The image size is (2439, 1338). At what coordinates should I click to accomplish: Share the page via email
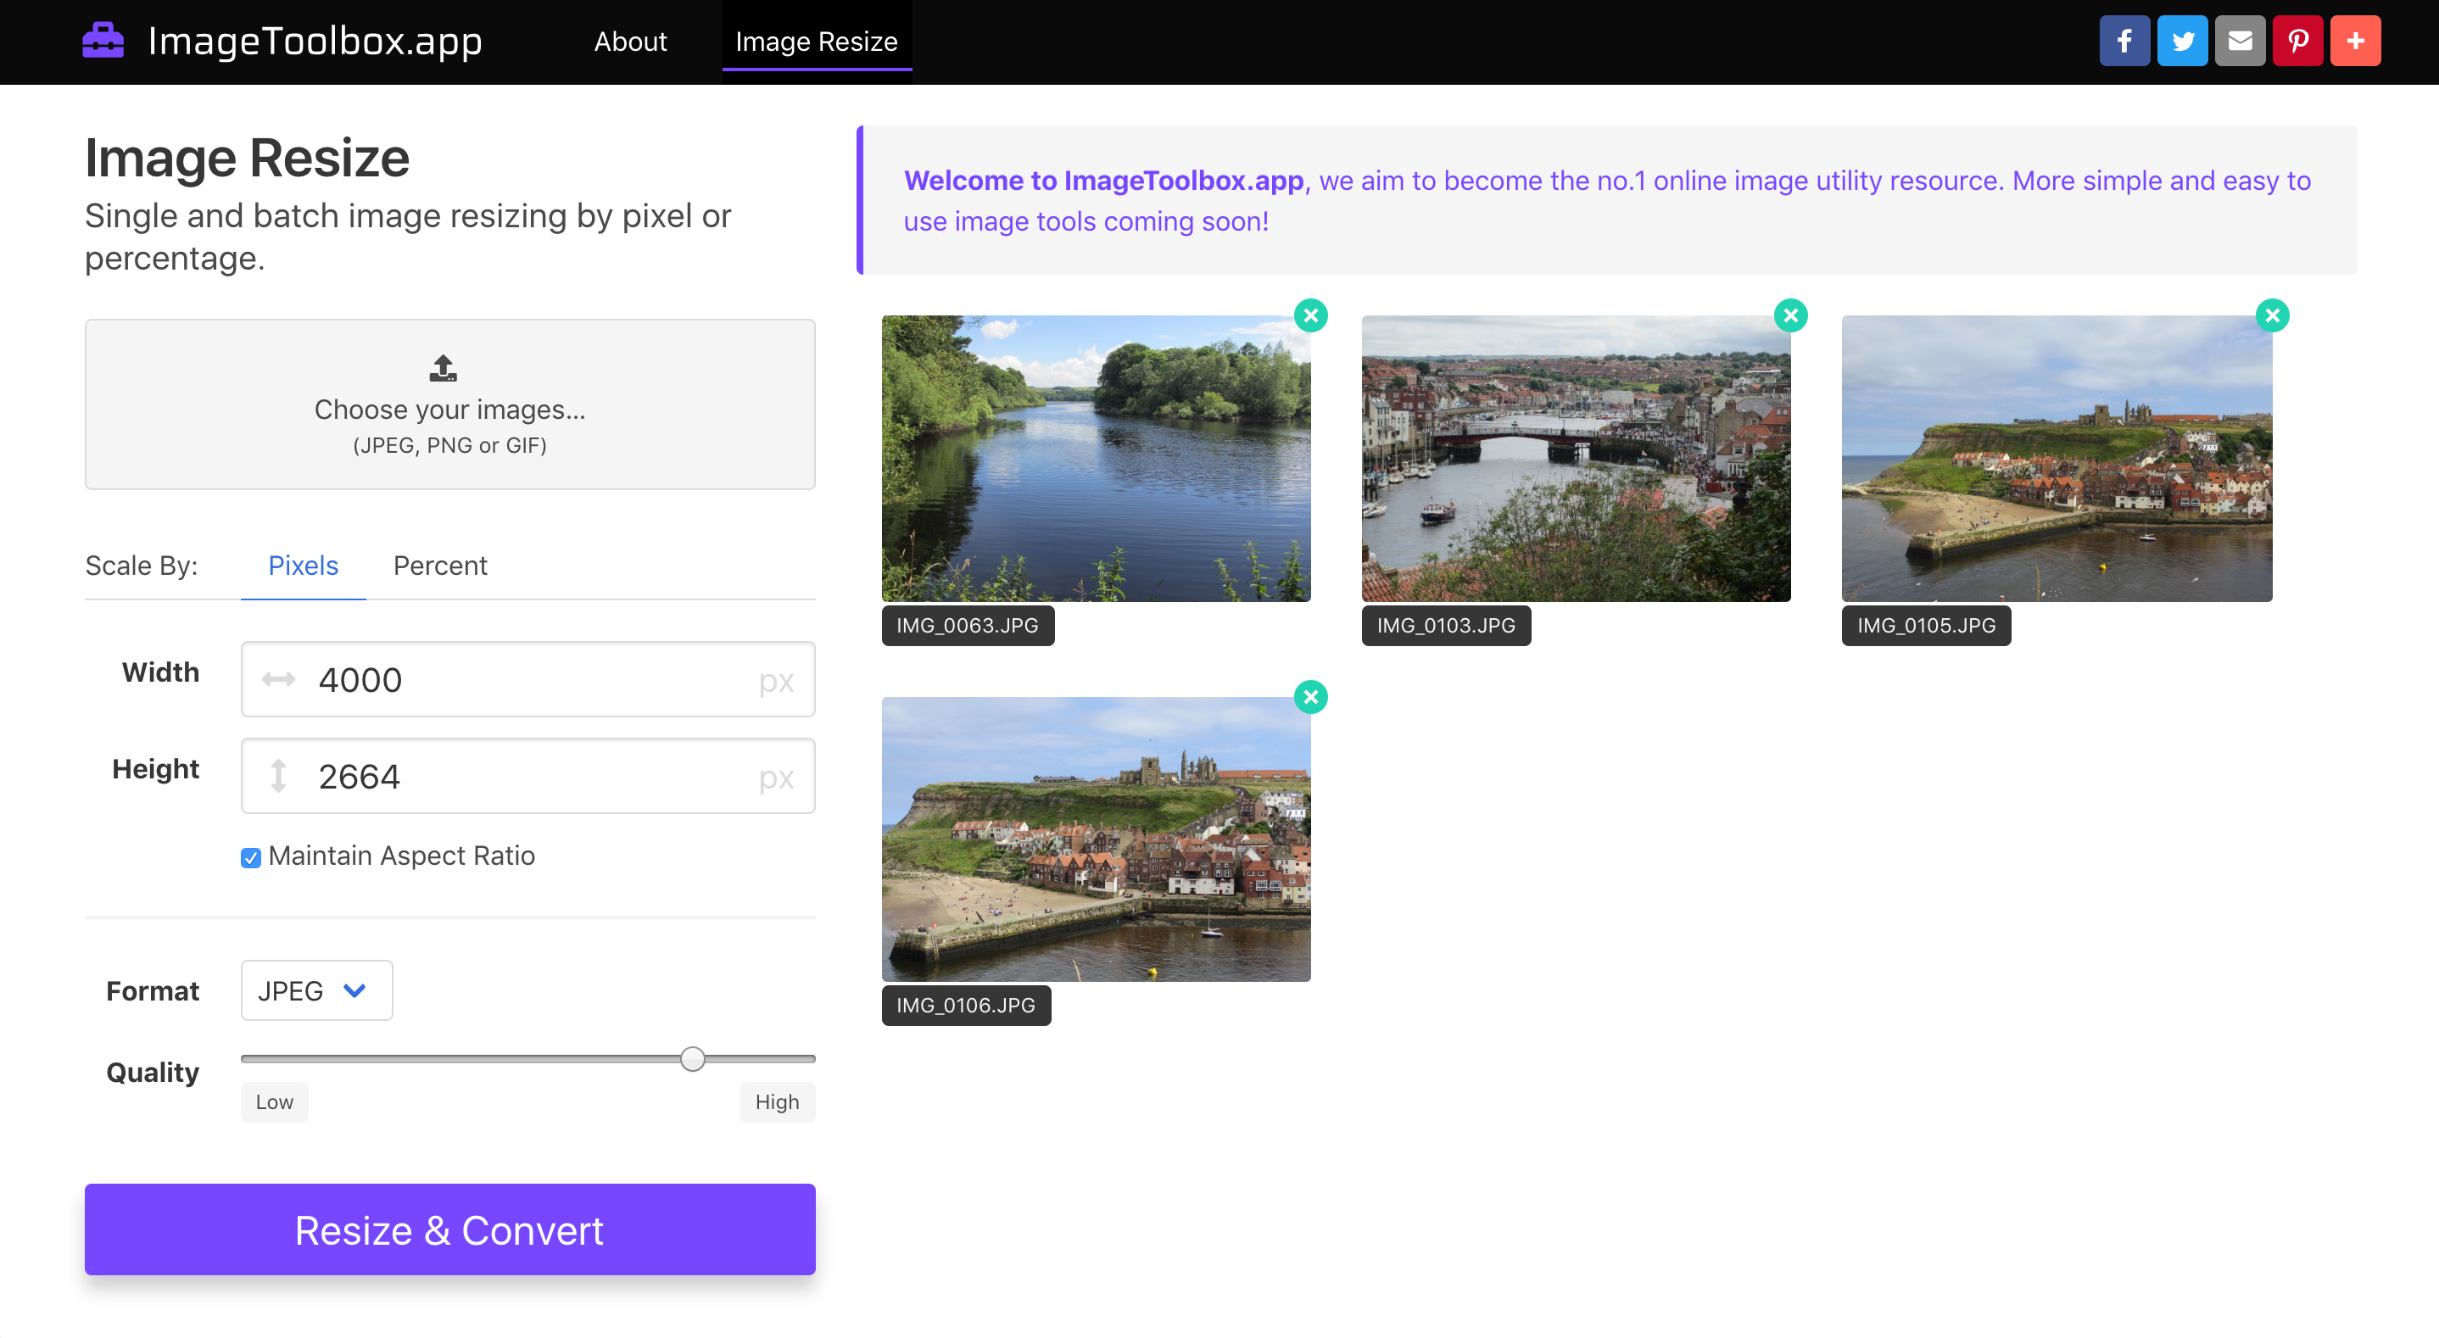click(2241, 40)
